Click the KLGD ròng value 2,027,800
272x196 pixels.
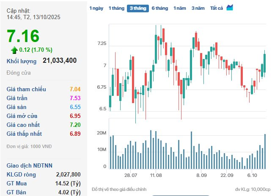point(68,174)
